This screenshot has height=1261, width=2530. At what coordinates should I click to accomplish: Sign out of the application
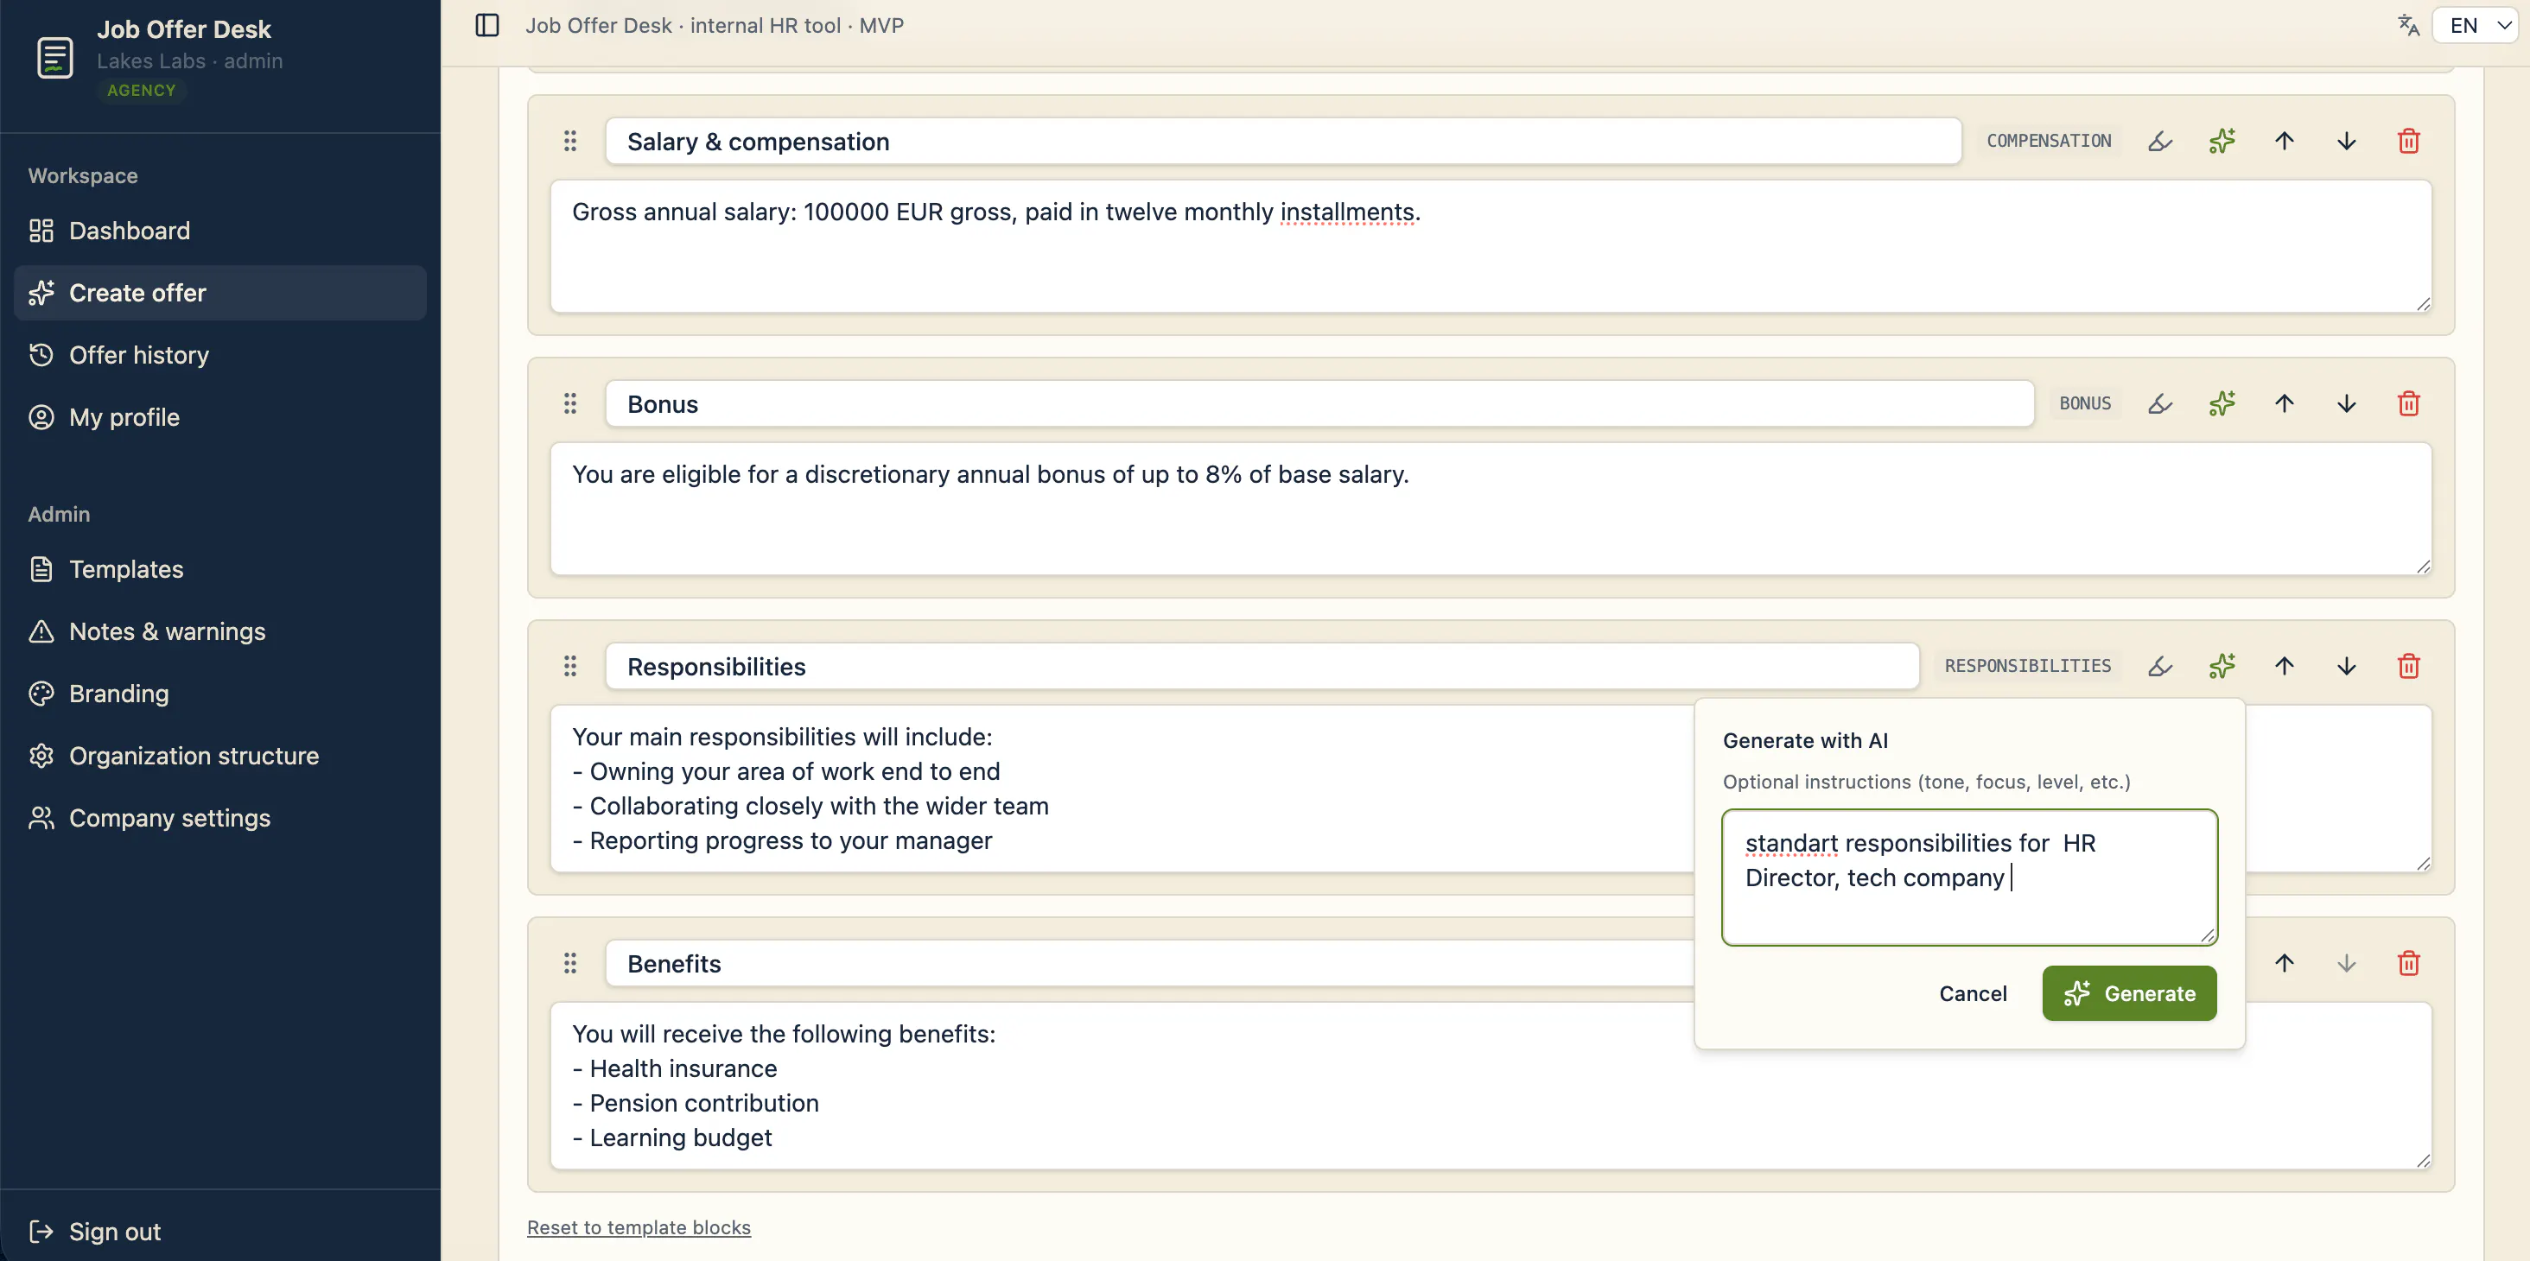[220, 1231]
